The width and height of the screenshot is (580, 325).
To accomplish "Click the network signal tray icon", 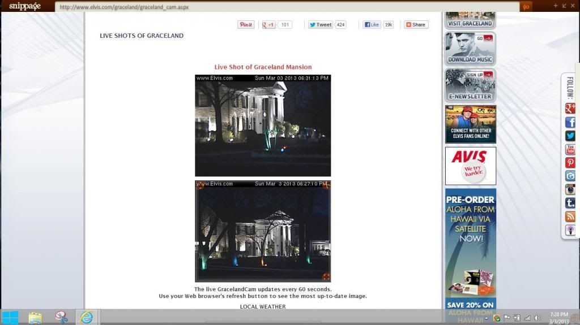I will pos(527,318).
